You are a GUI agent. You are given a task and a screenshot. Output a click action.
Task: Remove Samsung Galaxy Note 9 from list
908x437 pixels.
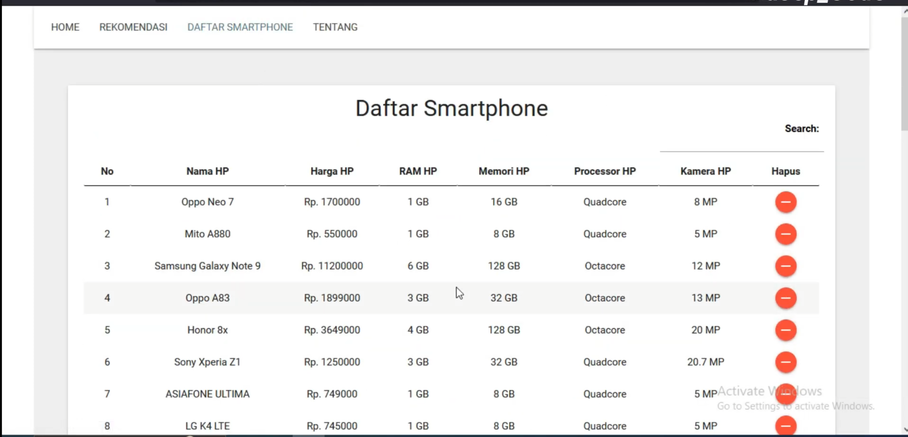coord(785,266)
